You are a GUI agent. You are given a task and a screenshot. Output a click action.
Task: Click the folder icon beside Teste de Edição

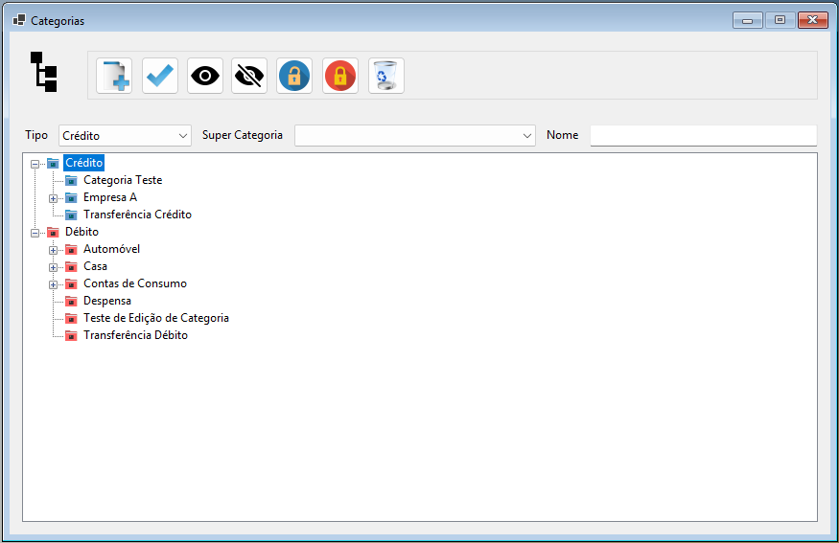[71, 319]
